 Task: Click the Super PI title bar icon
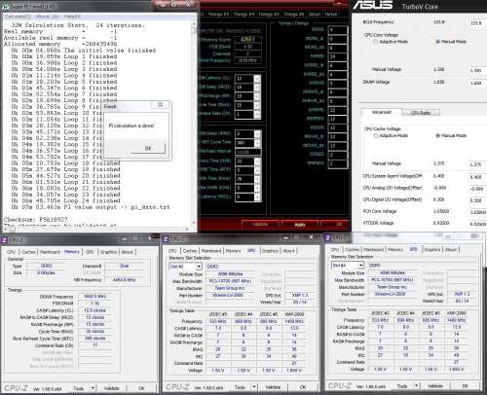6,6
